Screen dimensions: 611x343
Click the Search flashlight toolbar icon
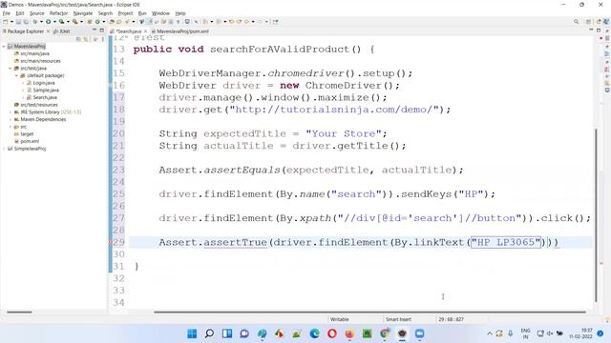pos(127,22)
